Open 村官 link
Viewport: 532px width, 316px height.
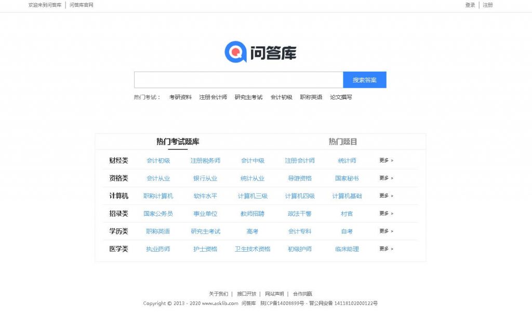tap(347, 213)
